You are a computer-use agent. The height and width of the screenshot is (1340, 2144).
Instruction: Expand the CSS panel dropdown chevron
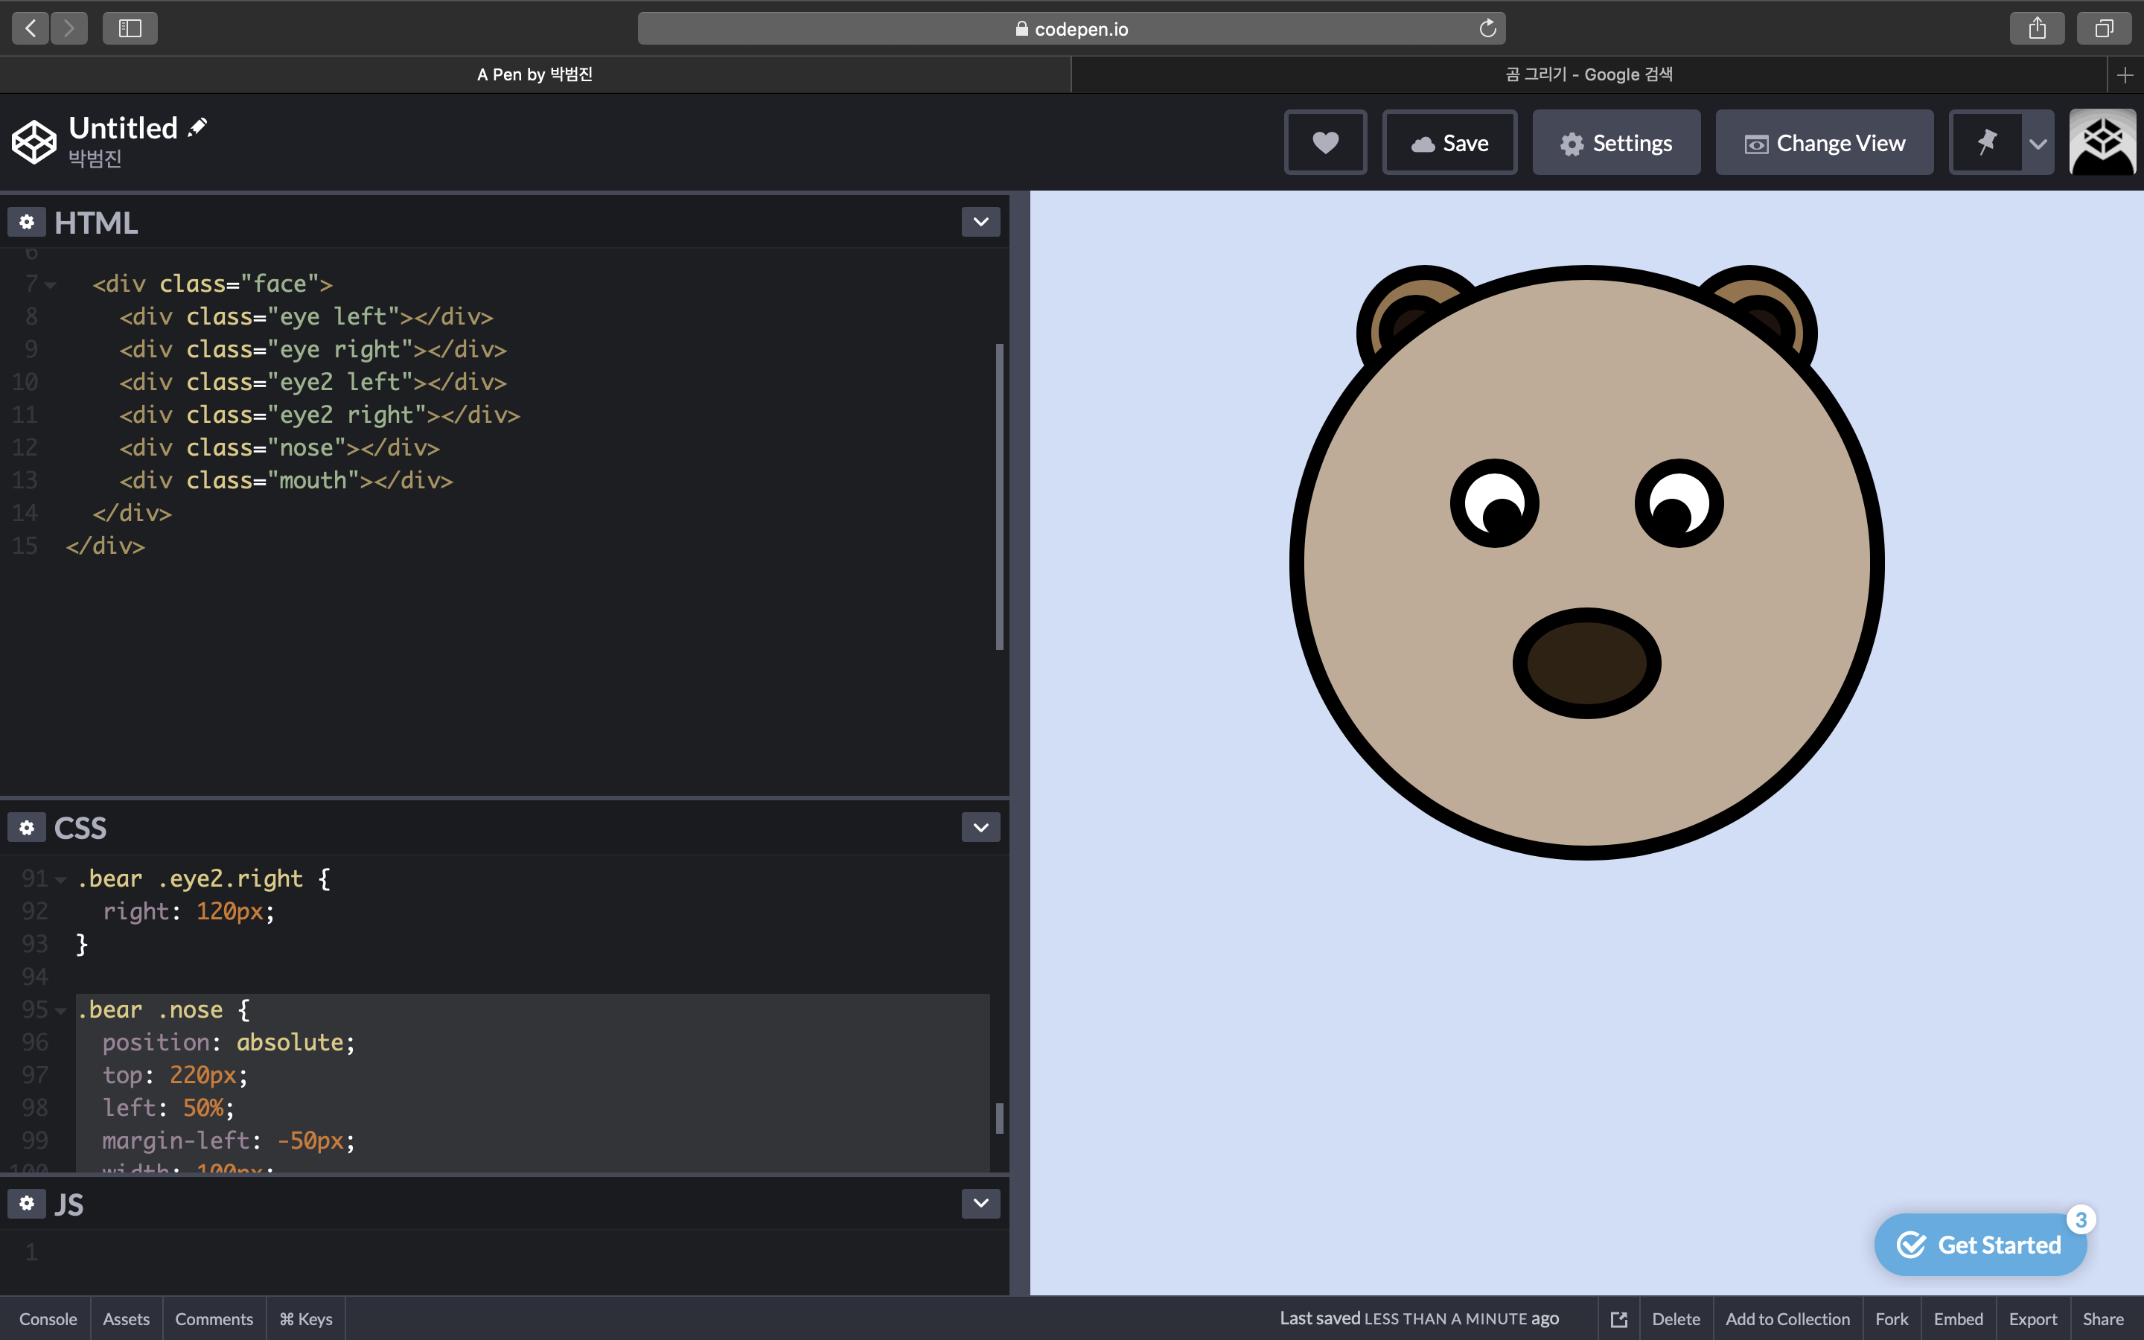[x=980, y=828]
